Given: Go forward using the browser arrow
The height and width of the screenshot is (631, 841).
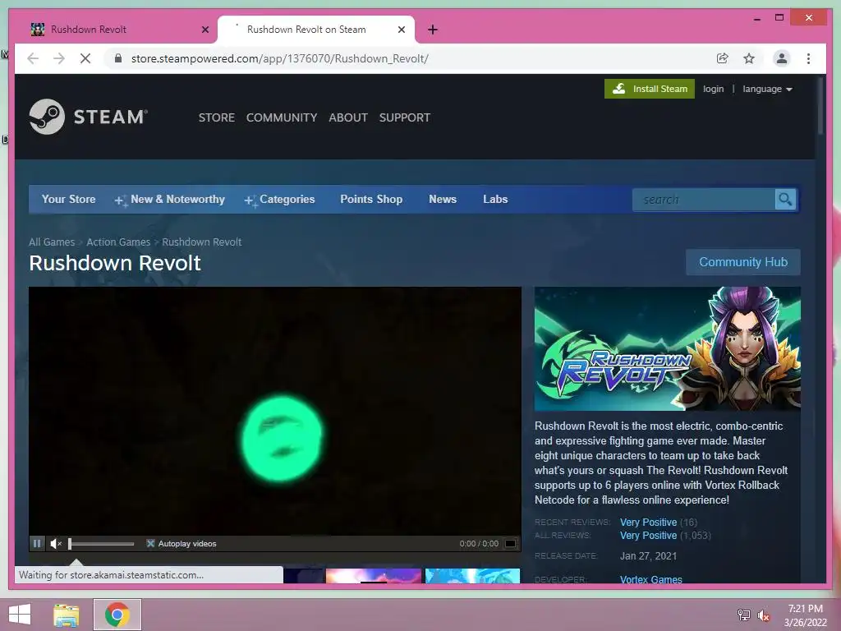Looking at the screenshot, I should pos(59,58).
